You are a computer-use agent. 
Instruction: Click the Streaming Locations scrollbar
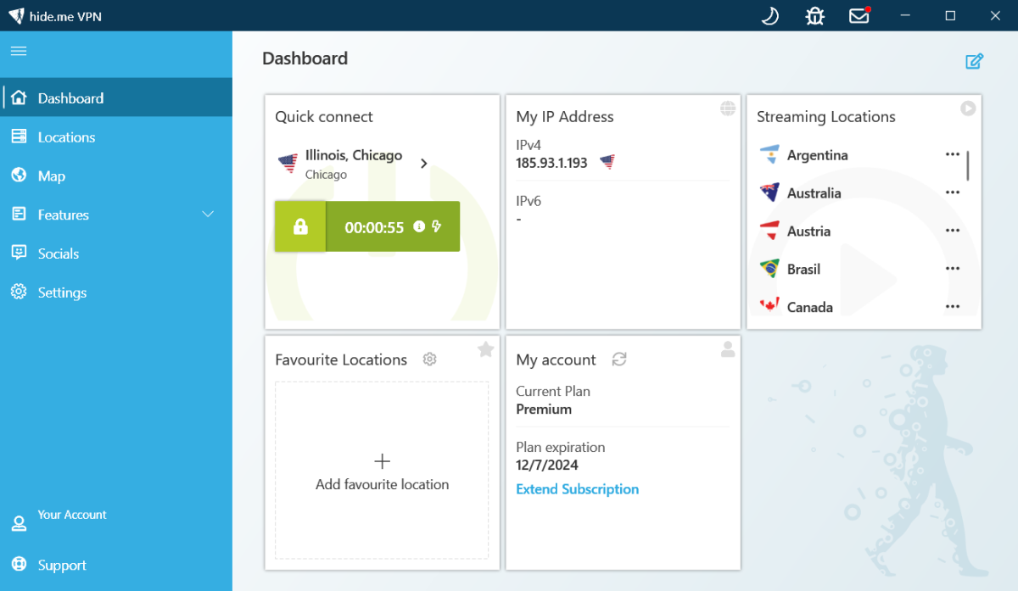(x=968, y=165)
